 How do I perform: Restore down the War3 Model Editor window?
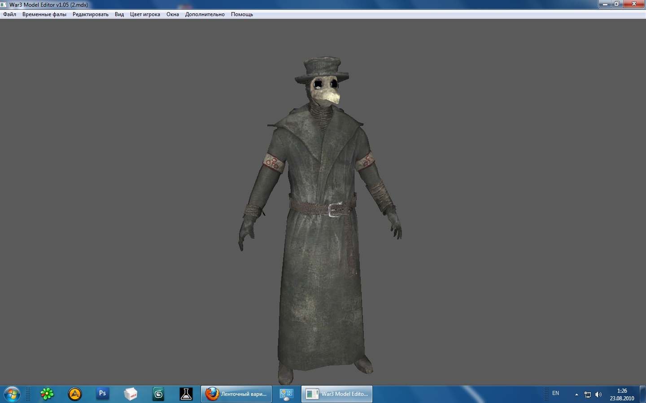click(617, 4)
